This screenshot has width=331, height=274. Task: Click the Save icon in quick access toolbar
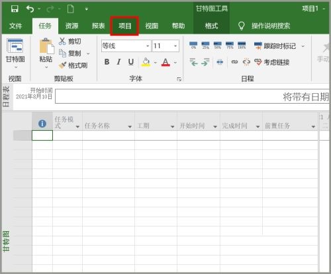[15, 9]
